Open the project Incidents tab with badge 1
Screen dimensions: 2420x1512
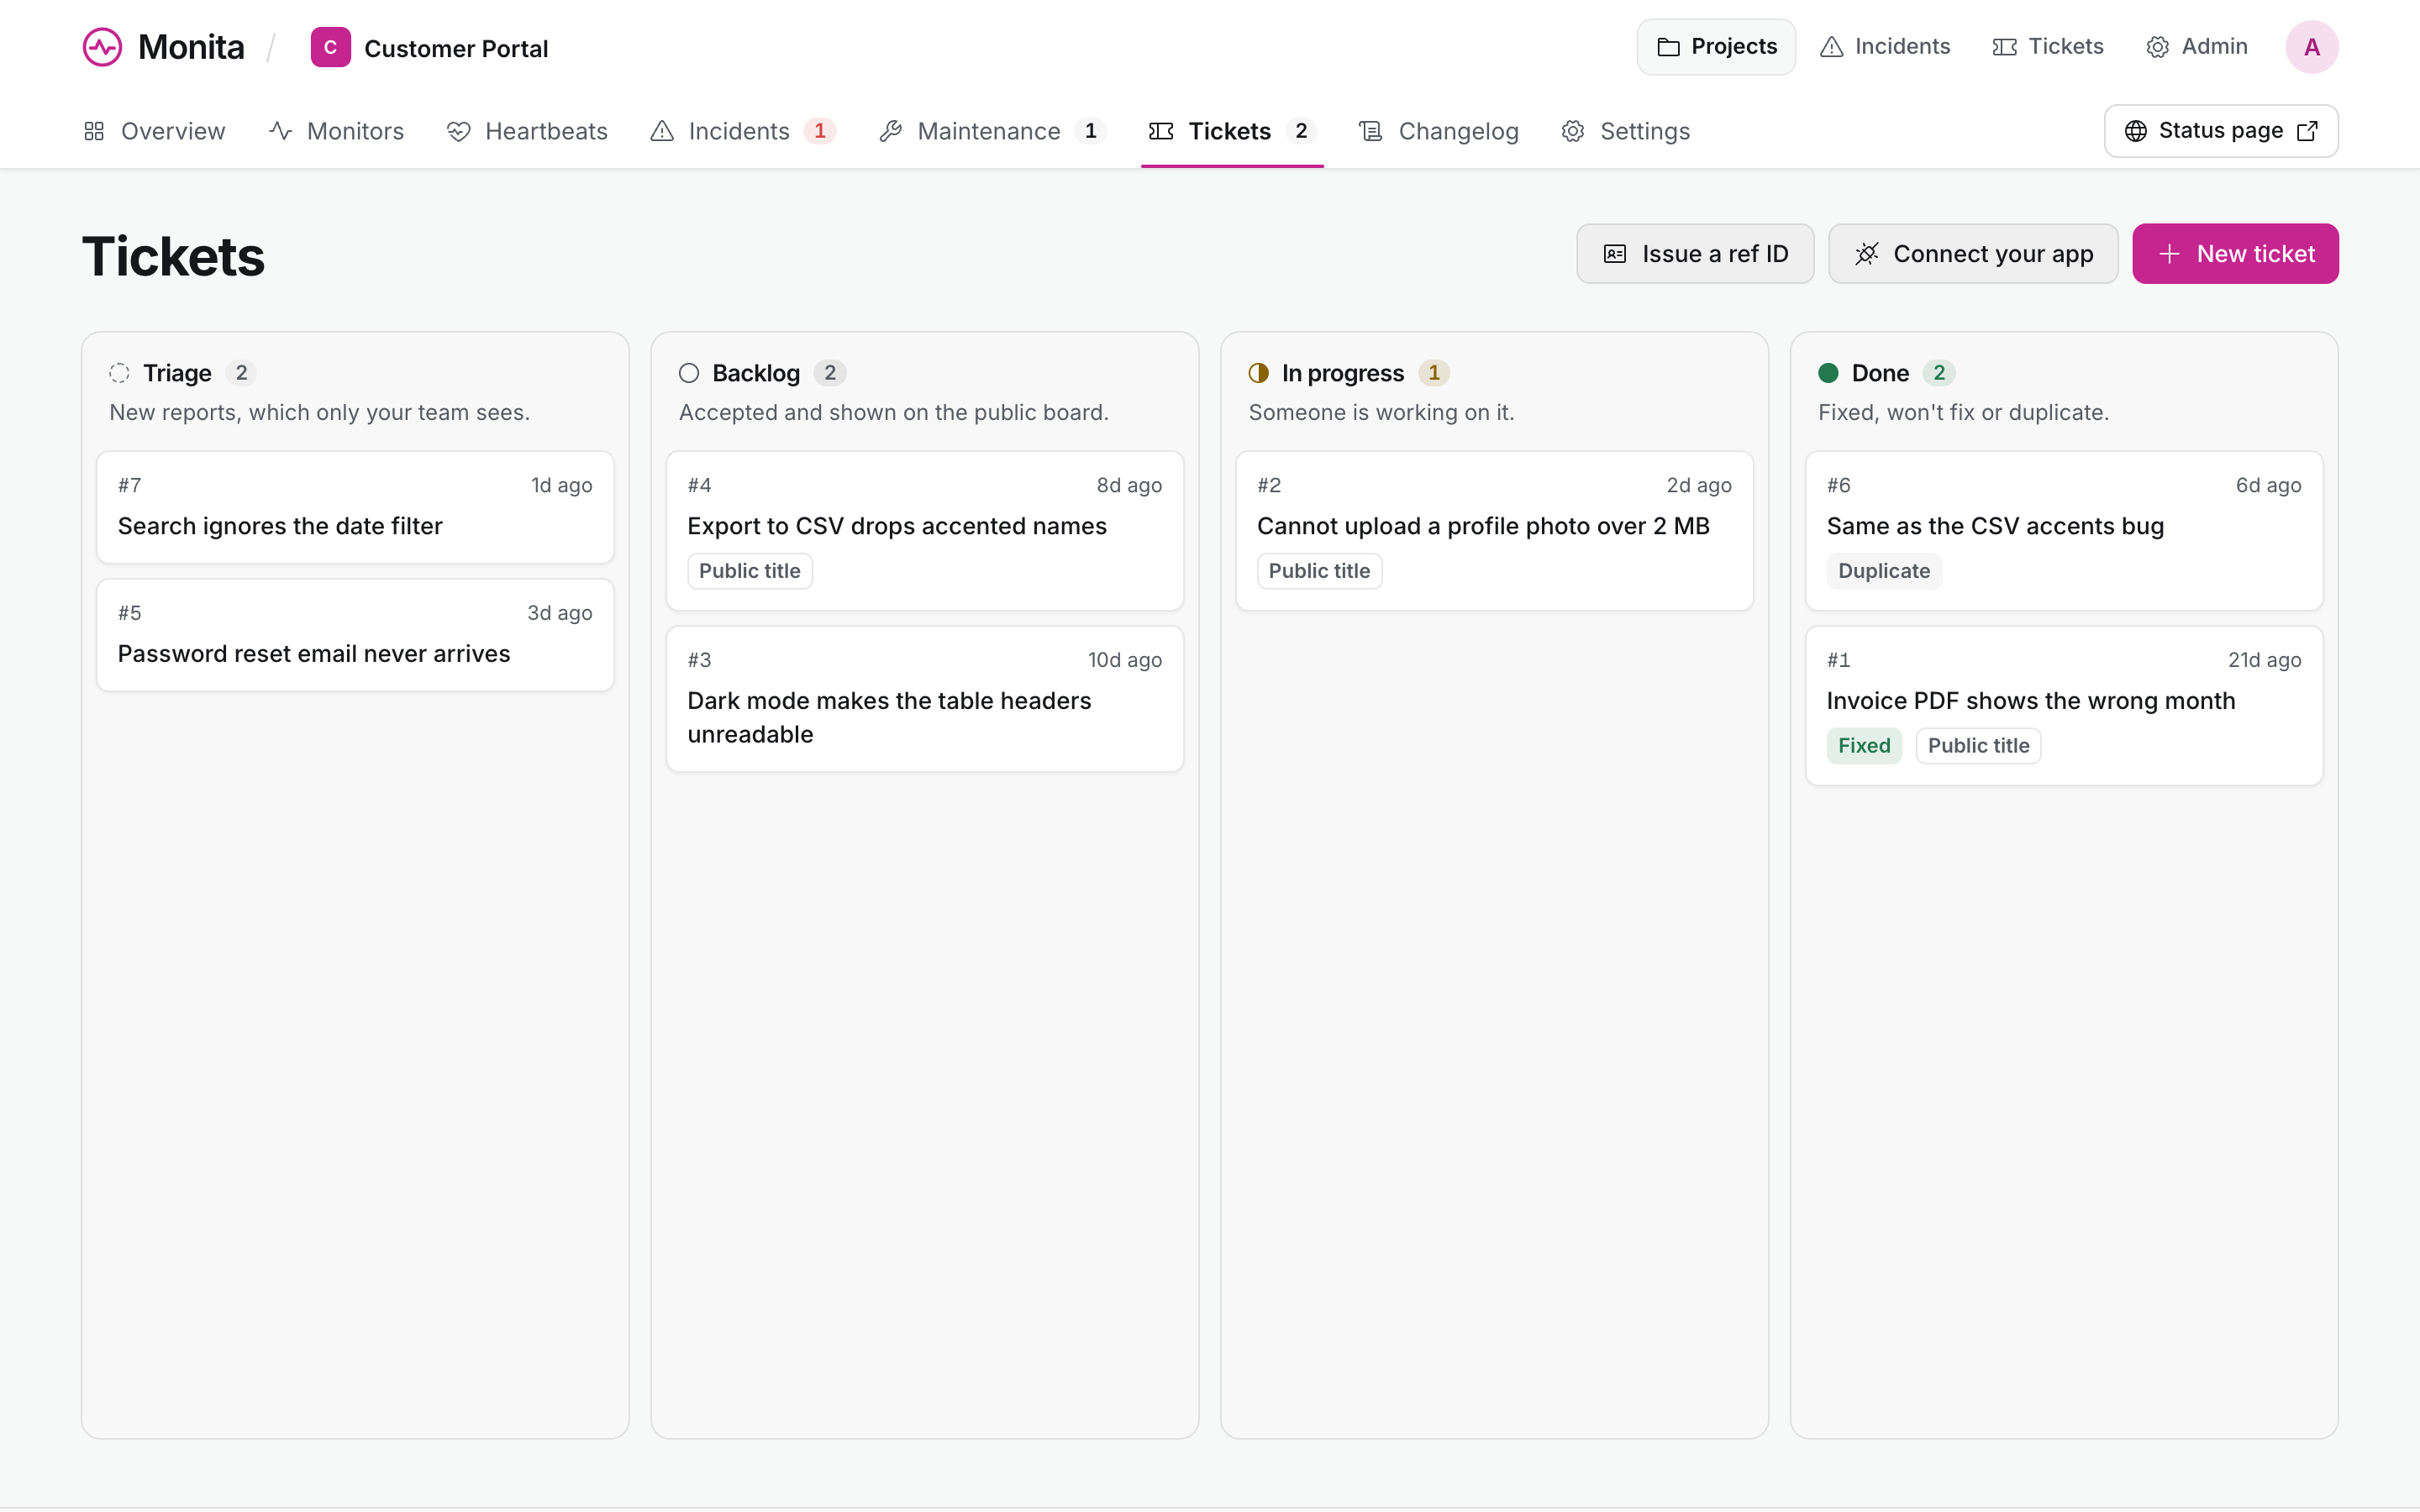pos(743,131)
